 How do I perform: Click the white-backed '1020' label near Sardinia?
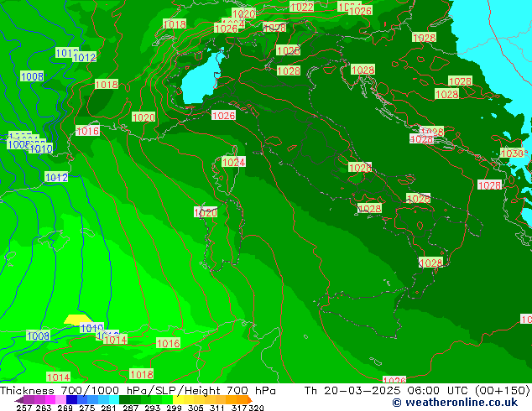[206, 212]
